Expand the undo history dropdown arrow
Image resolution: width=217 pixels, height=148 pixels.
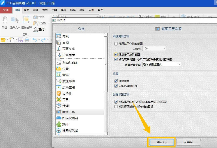[x=39, y=40]
